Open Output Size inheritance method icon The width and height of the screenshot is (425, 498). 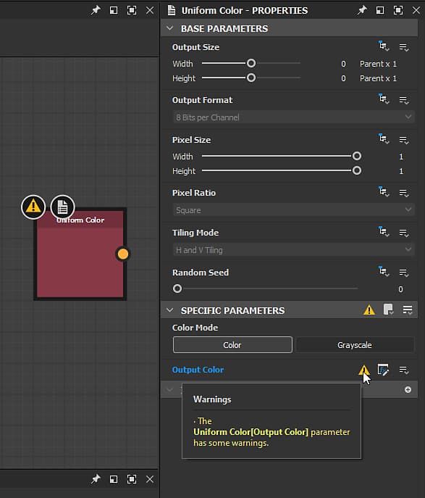pos(384,46)
